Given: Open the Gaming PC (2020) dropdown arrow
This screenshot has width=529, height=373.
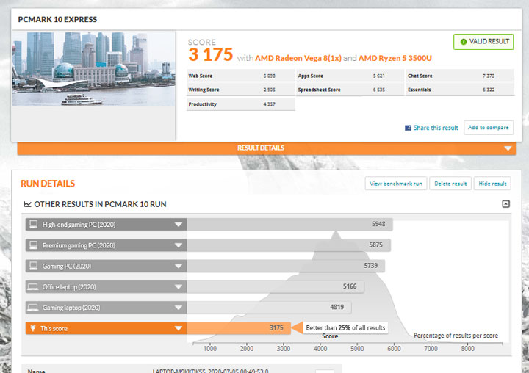Looking at the screenshot, I should click(178, 266).
